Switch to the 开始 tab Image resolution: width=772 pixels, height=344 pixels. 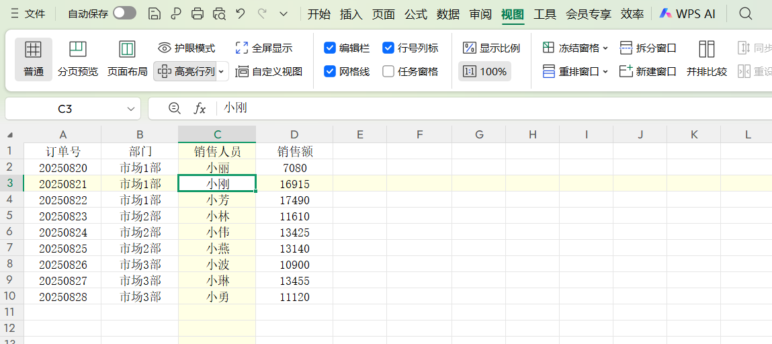319,14
